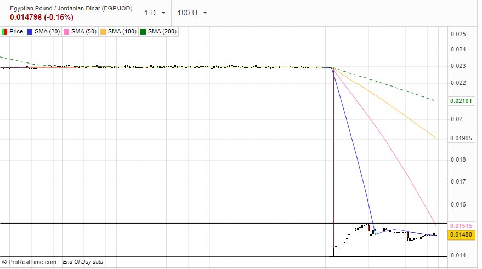Toggle the SMA (20) legend label

(47, 31)
